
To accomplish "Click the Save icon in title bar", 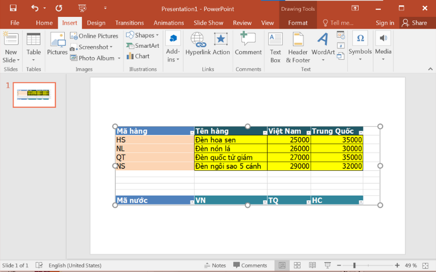I will point(13,8).
